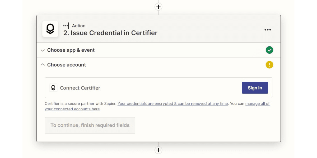The image size is (317, 158).
Task: Click the Action label in step header
Action: (x=79, y=26)
